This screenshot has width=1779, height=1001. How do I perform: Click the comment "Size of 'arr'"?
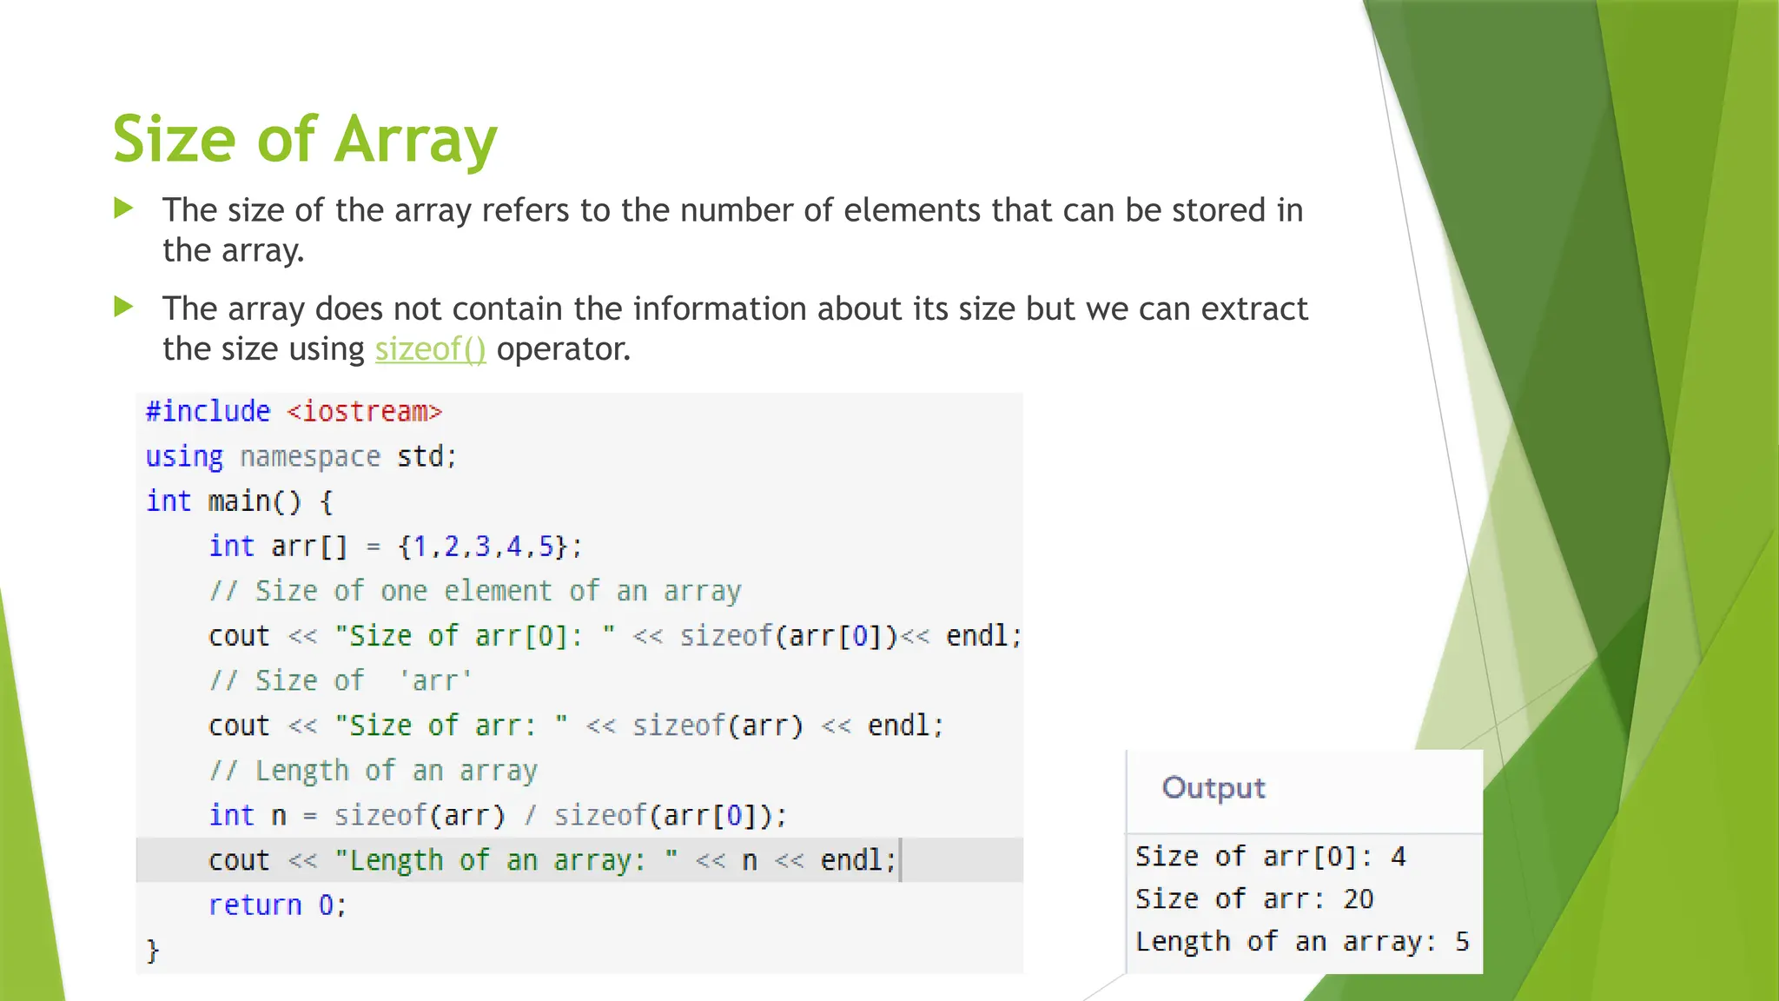[341, 680]
